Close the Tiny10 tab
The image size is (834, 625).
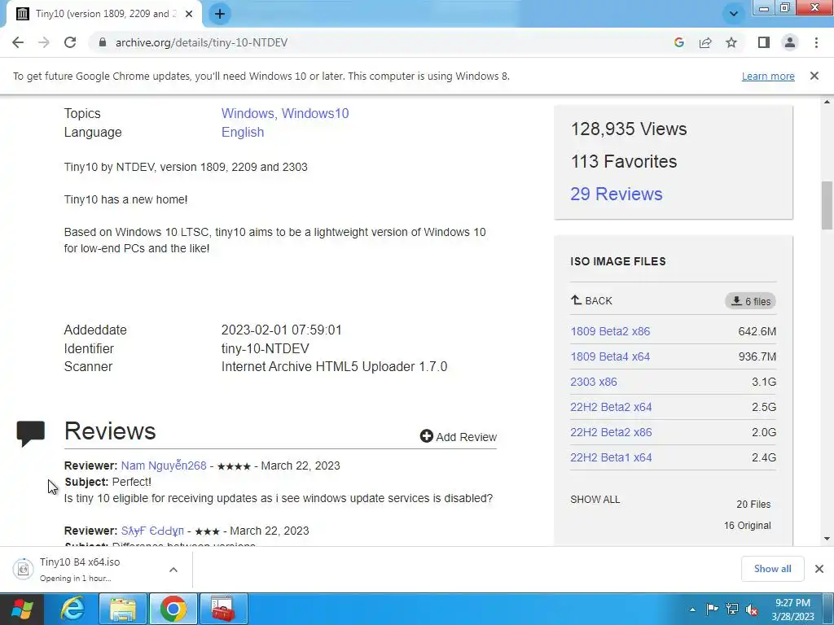point(189,14)
